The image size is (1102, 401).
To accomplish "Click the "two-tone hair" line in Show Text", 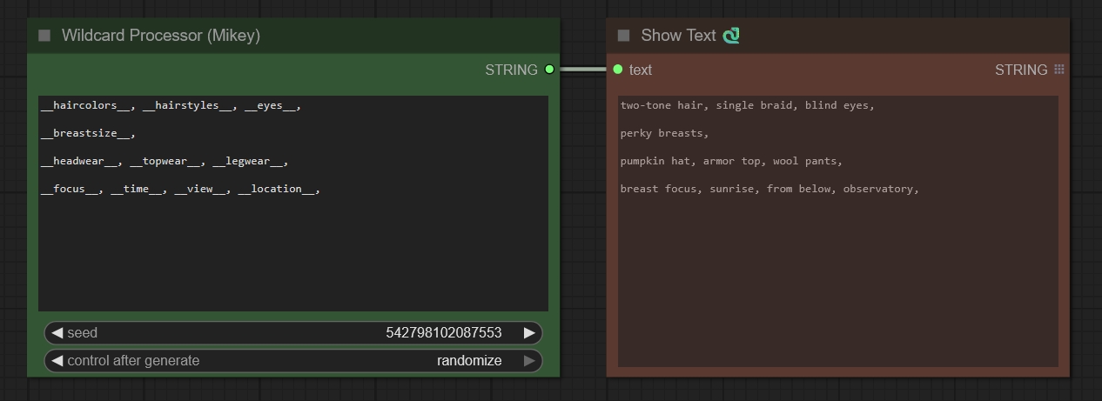I will (662, 105).
